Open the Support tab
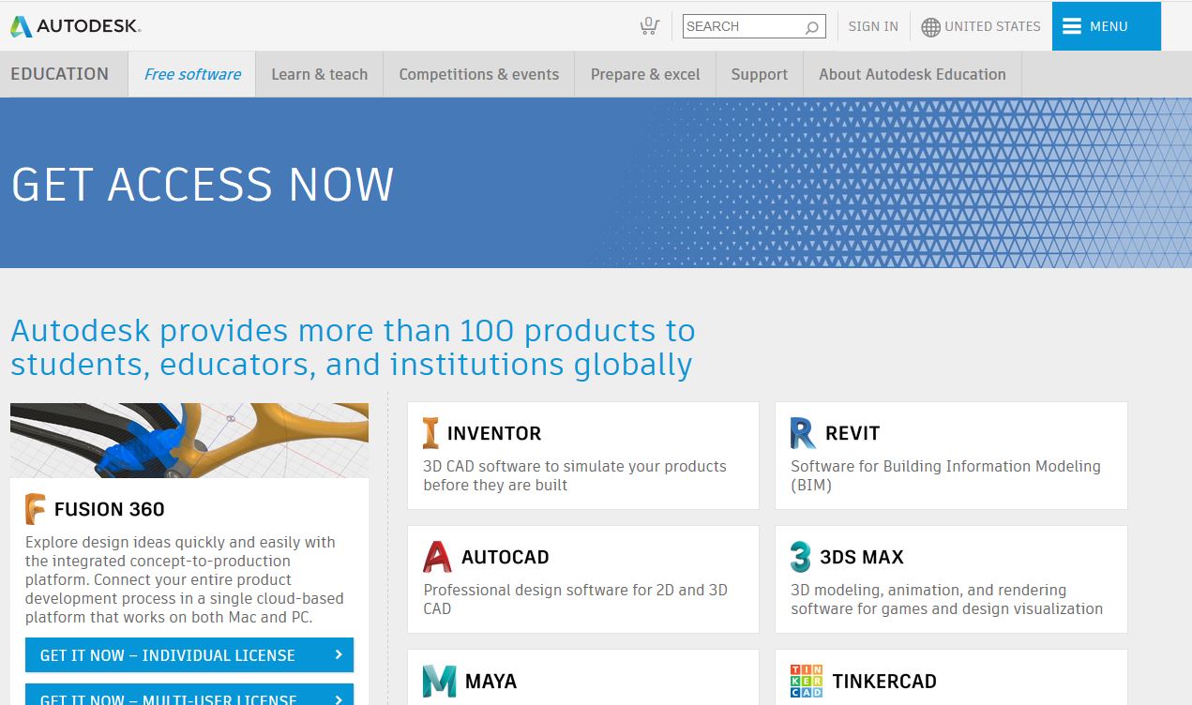The height and width of the screenshot is (705, 1192). click(x=760, y=74)
